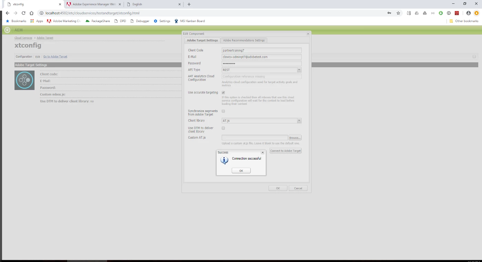Follow the Go to Adobe Target link

(55, 57)
